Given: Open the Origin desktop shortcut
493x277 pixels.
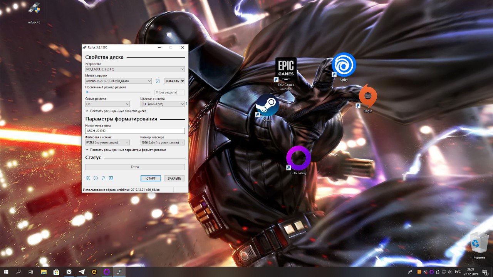Looking at the screenshot, I should 367,99.
